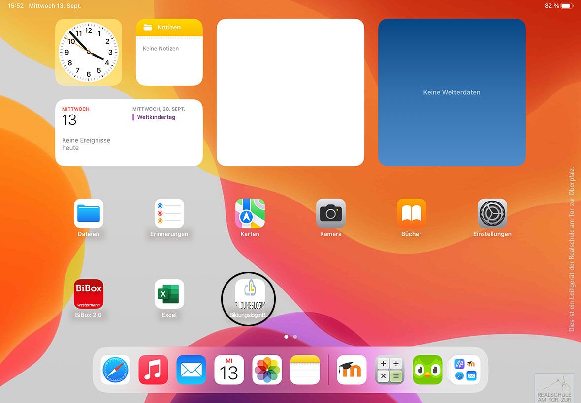Open the calculator app in dock
Screen dimensions: 581x403
pos(390,370)
